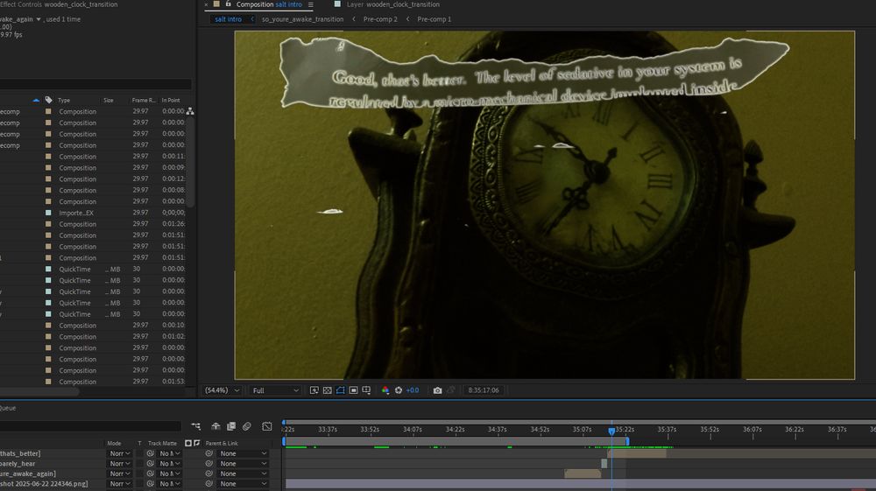This screenshot has width=876, height=491.
Task: Open the magnification ratio (54.4%) dropdown
Action: 222,390
